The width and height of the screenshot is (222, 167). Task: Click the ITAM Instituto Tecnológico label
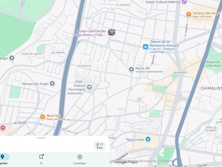click(77, 87)
